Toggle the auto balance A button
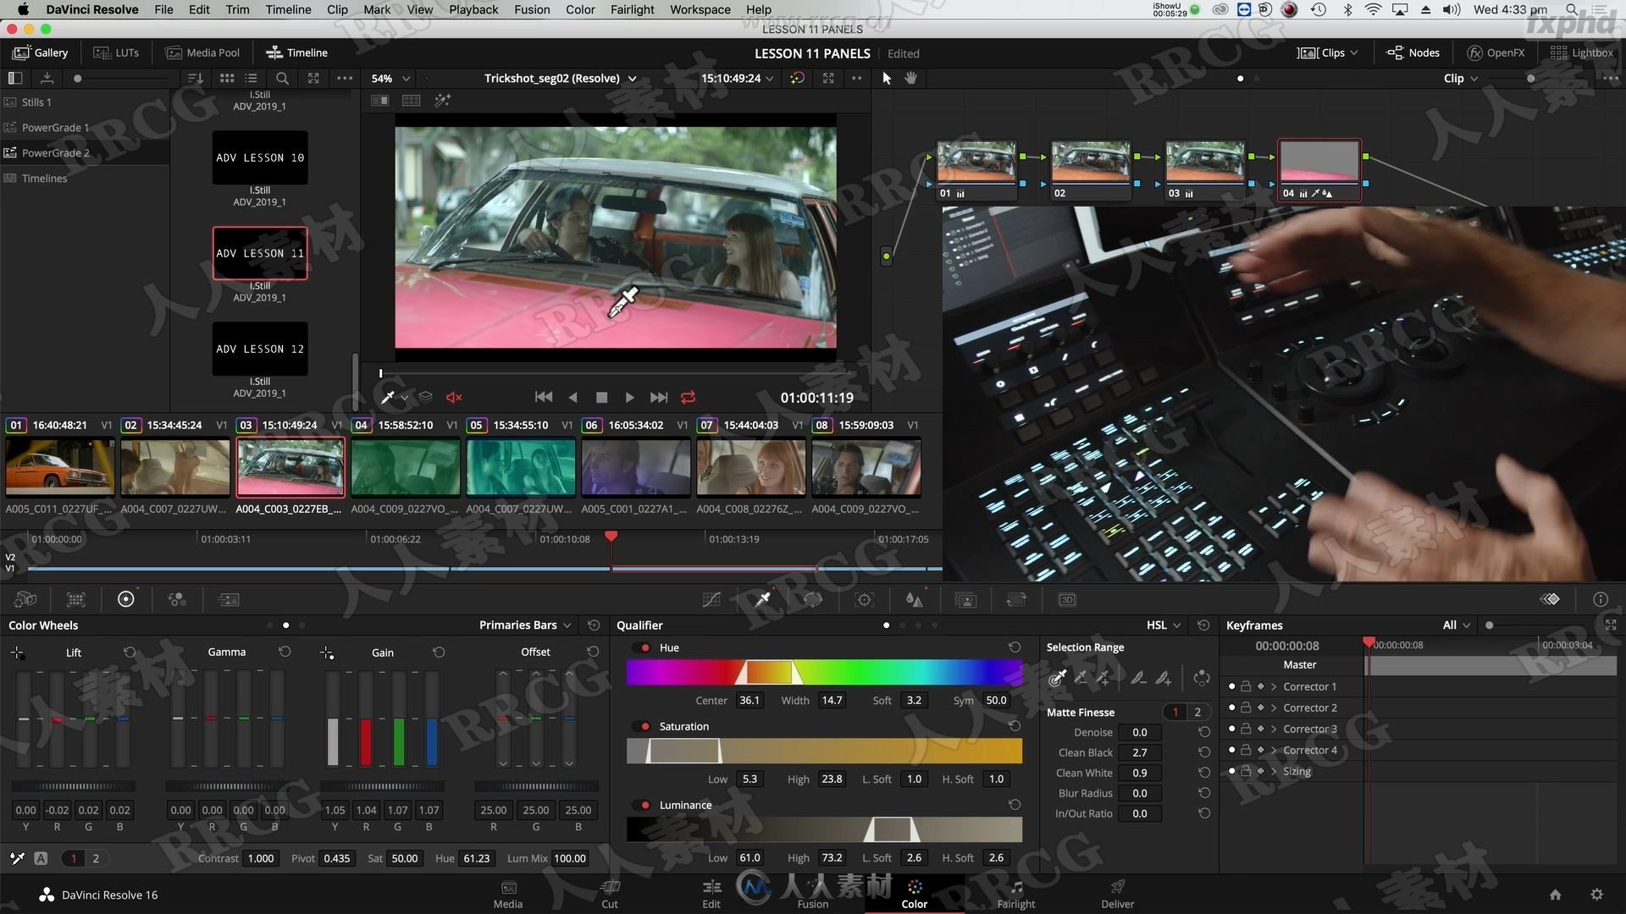 [x=41, y=858]
